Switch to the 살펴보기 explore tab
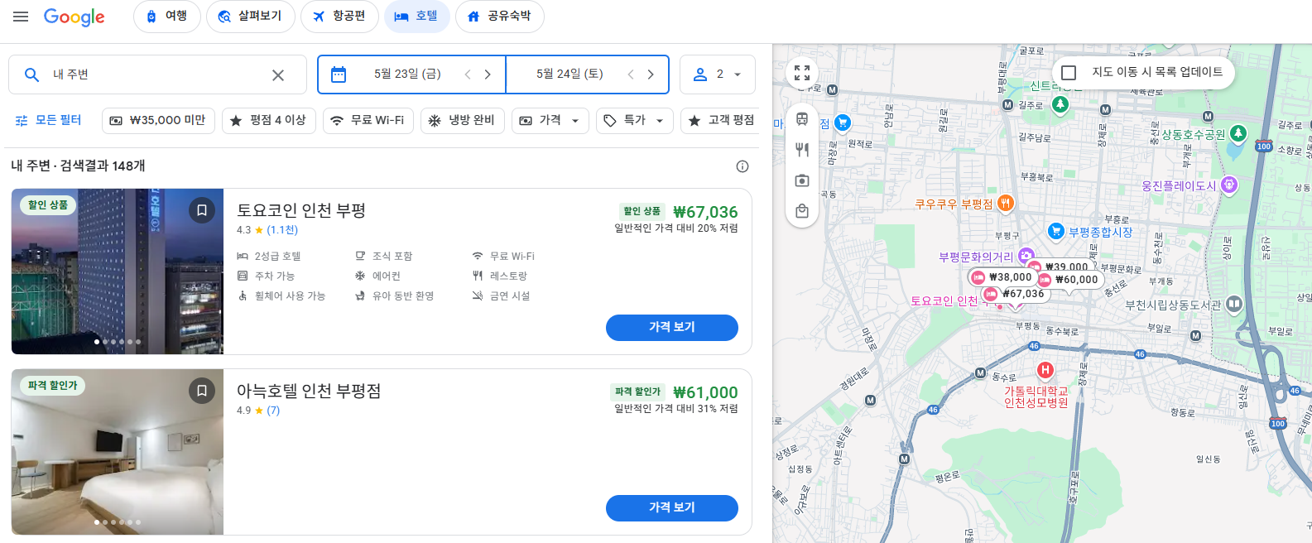This screenshot has height=543, width=1312. 251,17
